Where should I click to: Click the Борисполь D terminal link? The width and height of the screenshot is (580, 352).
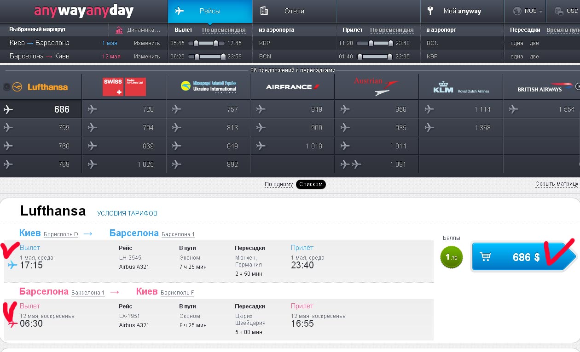[x=61, y=234]
